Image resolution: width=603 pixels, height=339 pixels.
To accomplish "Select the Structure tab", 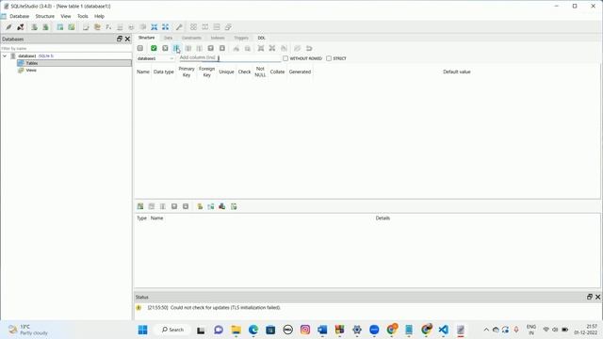I will click(x=147, y=38).
